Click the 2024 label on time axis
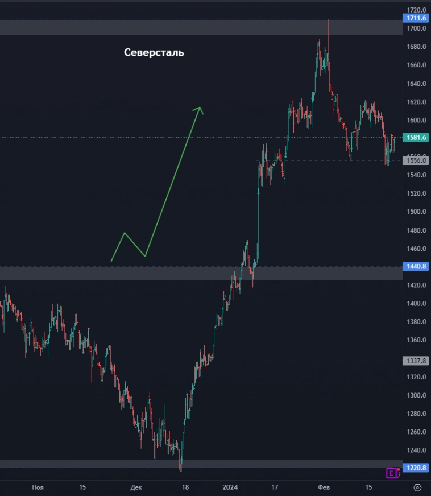The width and height of the screenshot is (431, 496). point(230,487)
